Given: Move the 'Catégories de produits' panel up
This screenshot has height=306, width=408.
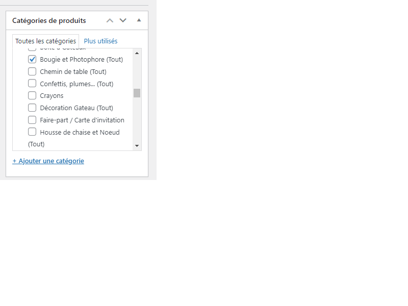Looking at the screenshot, I should pos(110,20).
